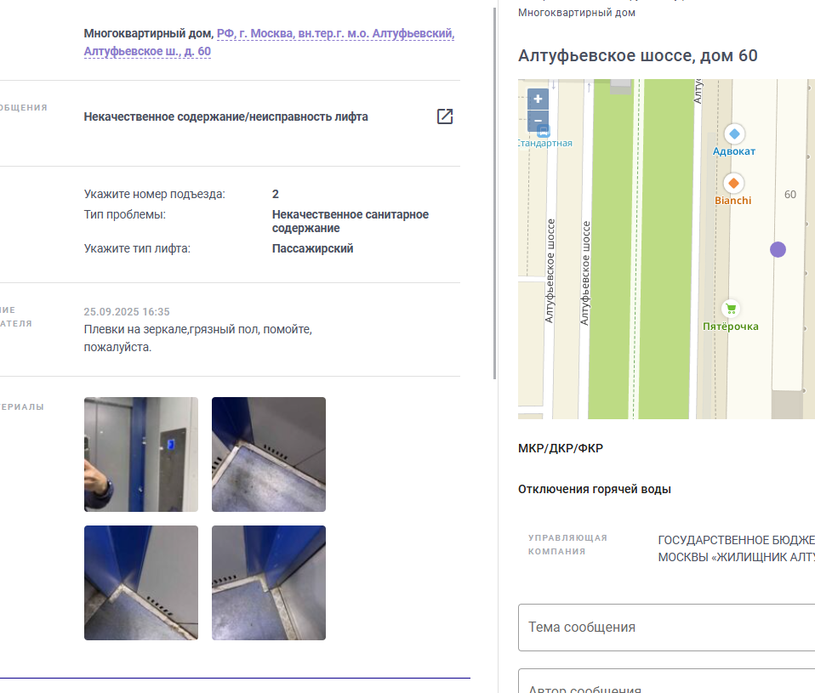Open the address link Алтуфьевское ш., д. 60
Viewport: 815px width, 693px height.
click(147, 51)
